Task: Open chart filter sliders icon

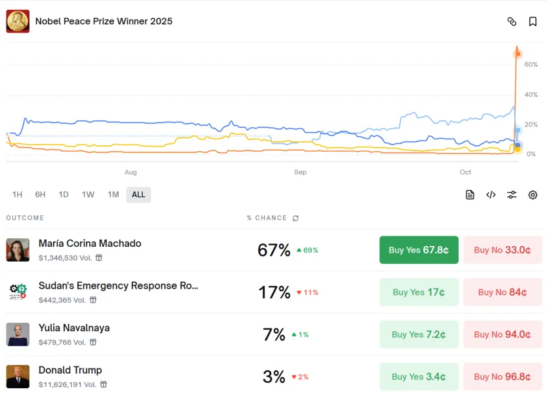Action: click(x=512, y=194)
